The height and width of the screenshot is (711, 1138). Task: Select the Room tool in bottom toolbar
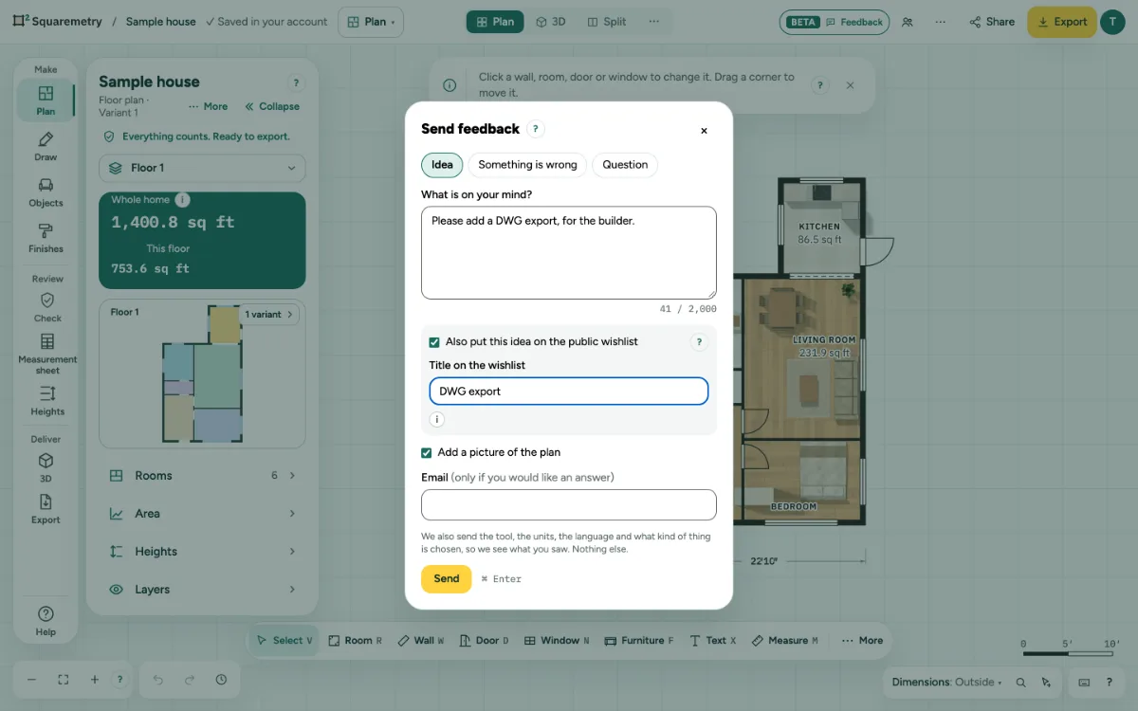[x=355, y=641]
